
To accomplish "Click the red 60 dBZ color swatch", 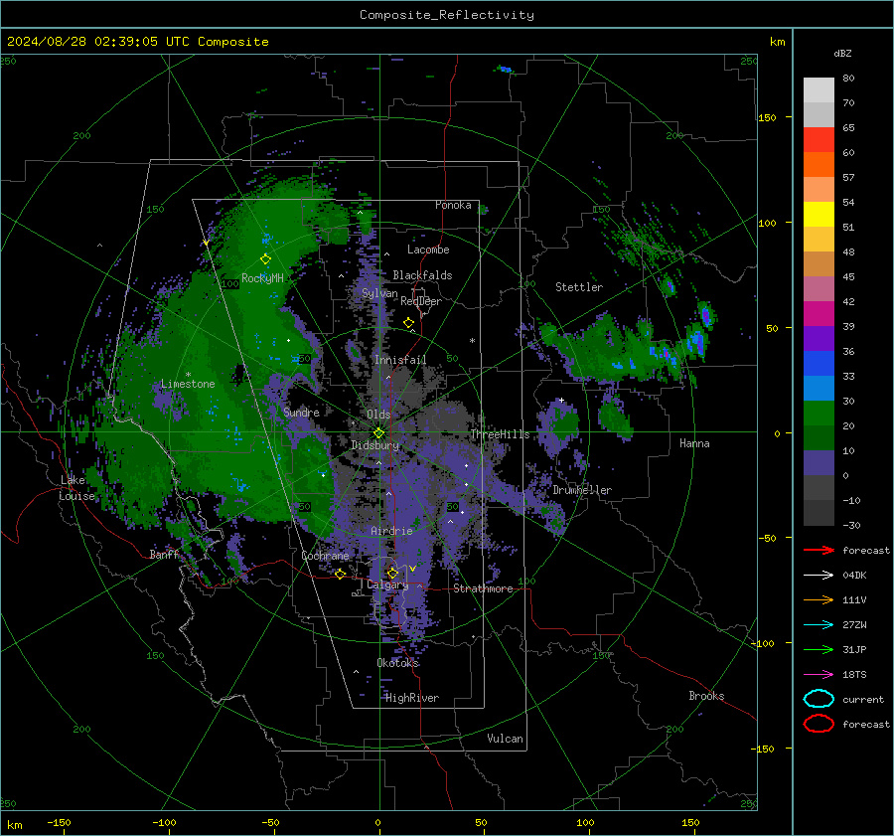I will pos(819,140).
